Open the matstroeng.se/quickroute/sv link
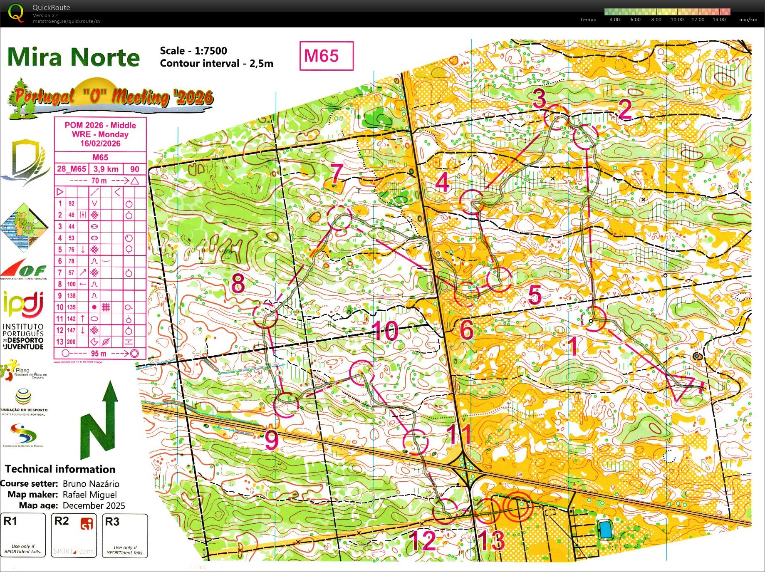765x572 pixels. pos(67,21)
